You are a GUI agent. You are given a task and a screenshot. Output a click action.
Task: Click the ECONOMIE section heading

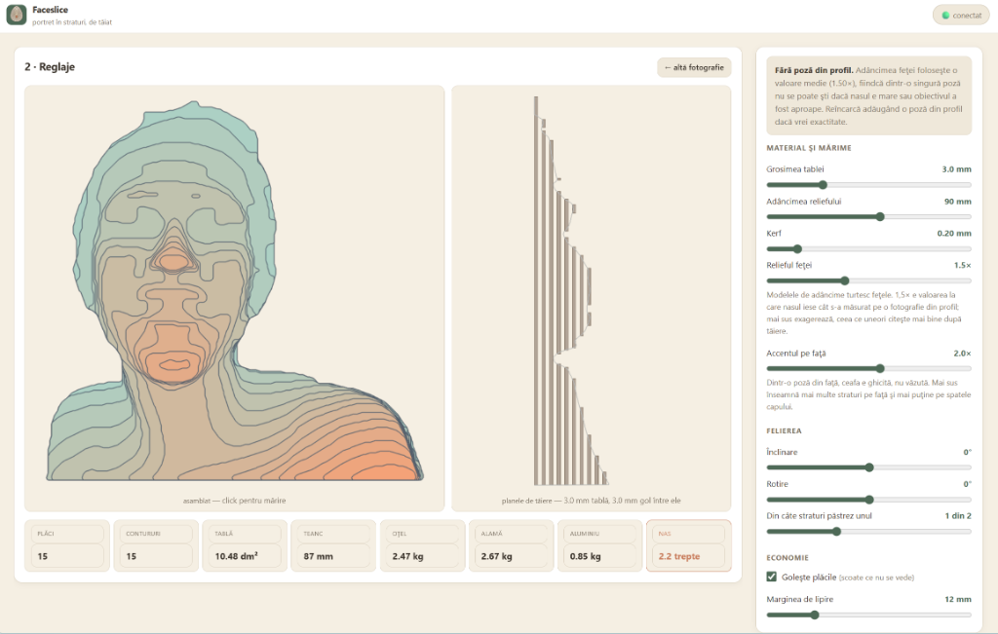787,558
